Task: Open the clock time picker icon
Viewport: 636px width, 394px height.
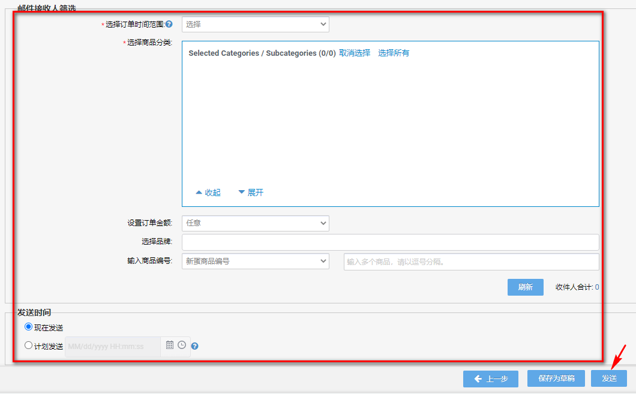Action: pyautogui.click(x=182, y=345)
